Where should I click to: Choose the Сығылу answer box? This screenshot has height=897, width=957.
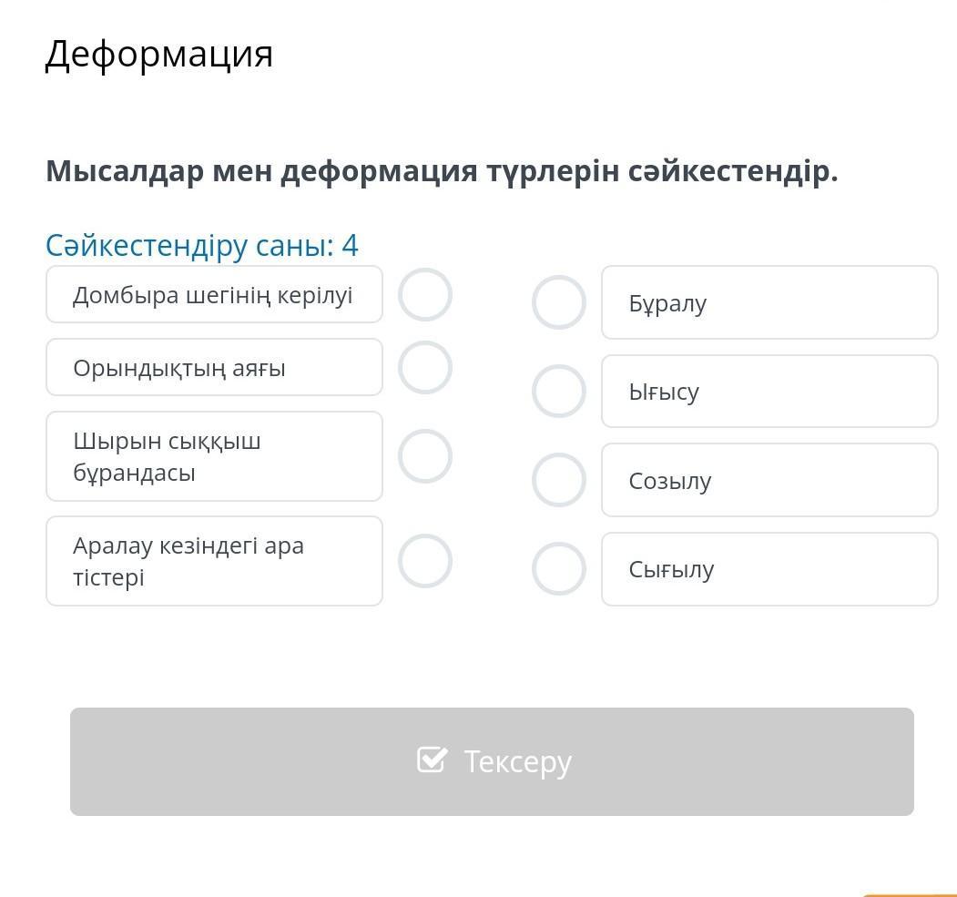coord(769,569)
